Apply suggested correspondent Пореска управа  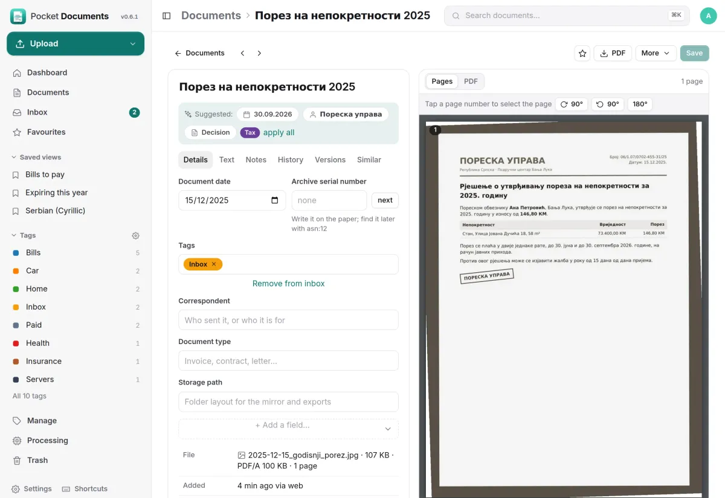coord(346,114)
